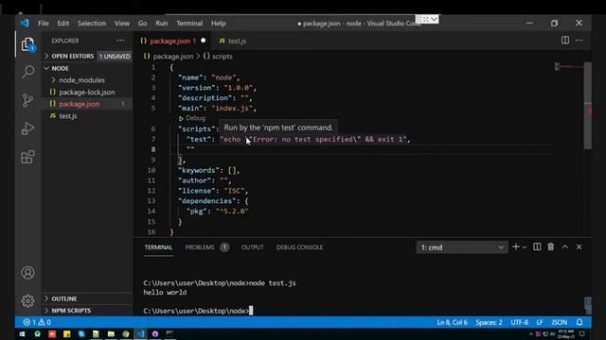Open notifications bell in status bar
Image resolution: width=606 pixels, height=340 pixels.
click(579, 322)
